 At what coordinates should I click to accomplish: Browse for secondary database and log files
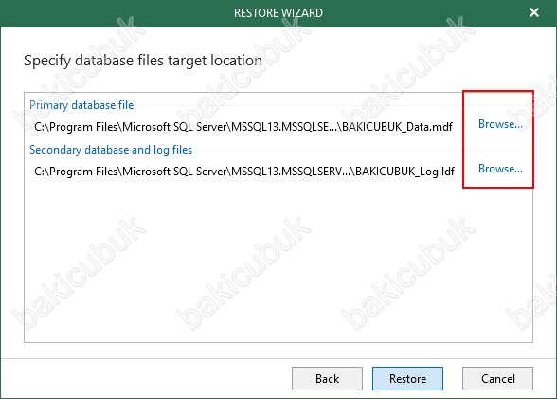click(500, 169)
